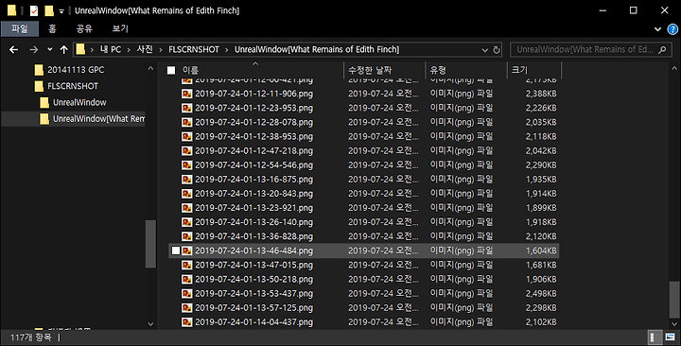Click the New Folder quick access icon
The image size is (681, 346).
pos(49,10)
